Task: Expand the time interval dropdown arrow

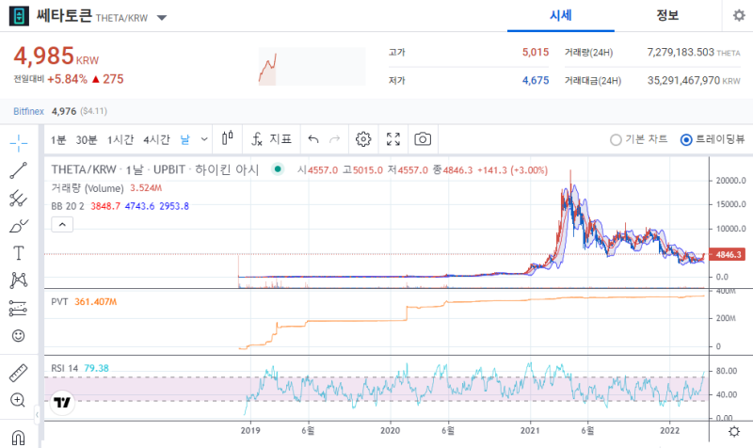Action: coord(204,139)
